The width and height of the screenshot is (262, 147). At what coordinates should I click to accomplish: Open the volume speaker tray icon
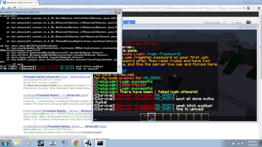pos(243,143)
